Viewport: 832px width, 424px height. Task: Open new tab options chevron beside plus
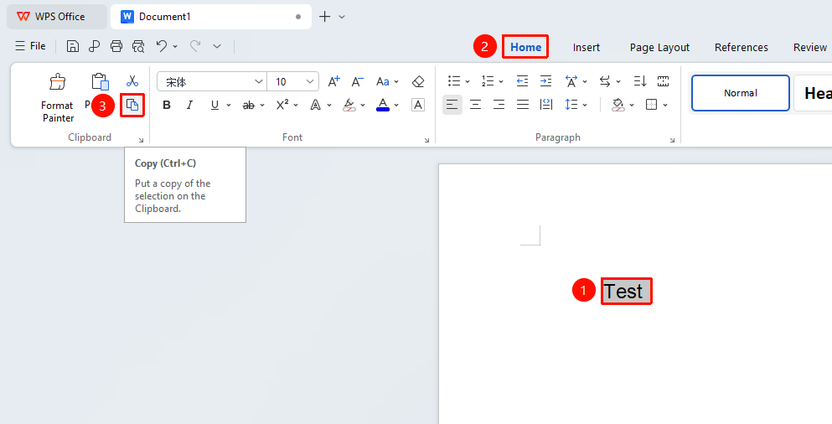coord(342,17)
